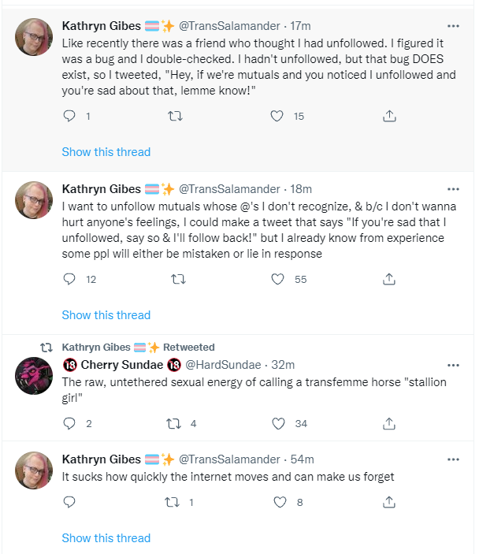Show thread for the 18m tweet
Image resolution: width=479 pixels, height=554 pixels.
click(x=106, y=315)
